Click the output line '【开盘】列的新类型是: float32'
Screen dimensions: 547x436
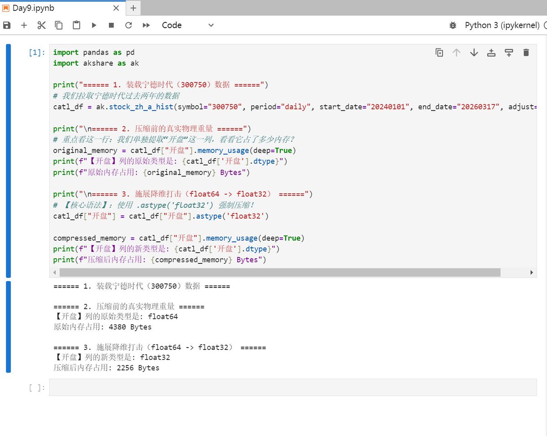click(112, 358)
